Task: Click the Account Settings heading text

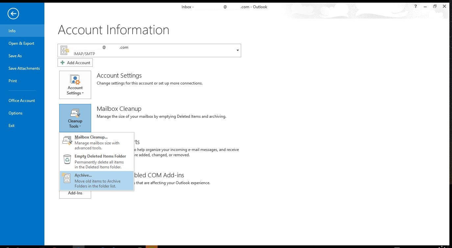Action: tap(119, 75)
